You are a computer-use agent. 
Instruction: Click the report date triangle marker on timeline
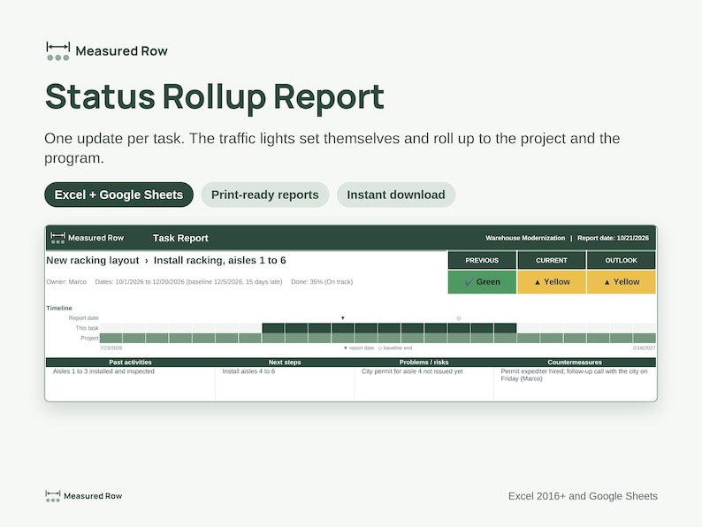(x=343, y=318)
